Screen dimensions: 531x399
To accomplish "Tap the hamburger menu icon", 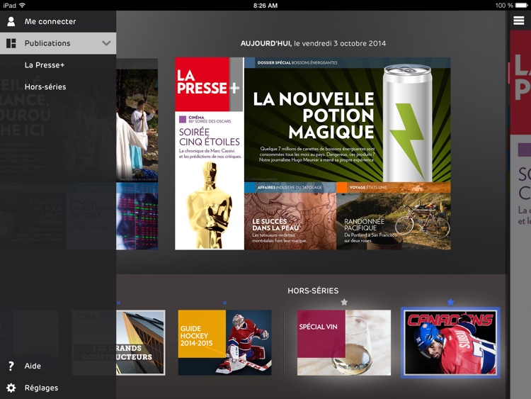I will point(518,21).
